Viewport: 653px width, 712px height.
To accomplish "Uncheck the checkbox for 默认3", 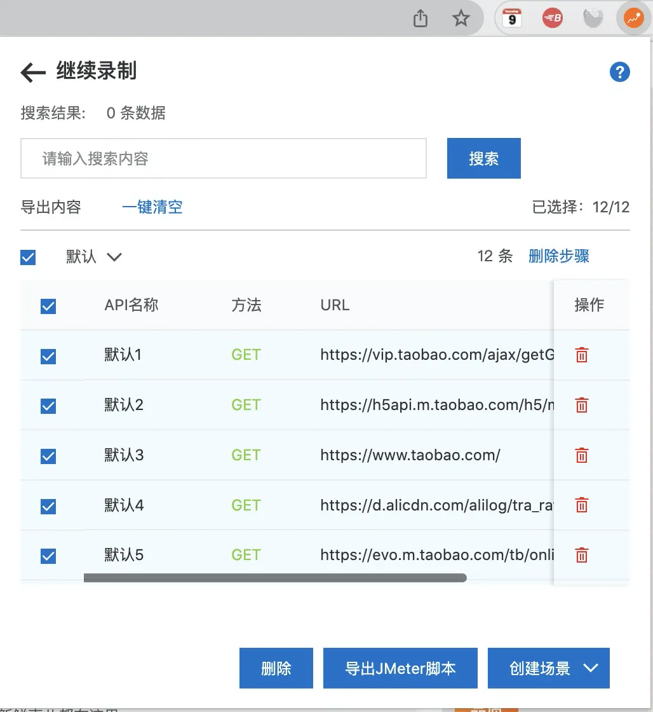I will click(48, 456).
